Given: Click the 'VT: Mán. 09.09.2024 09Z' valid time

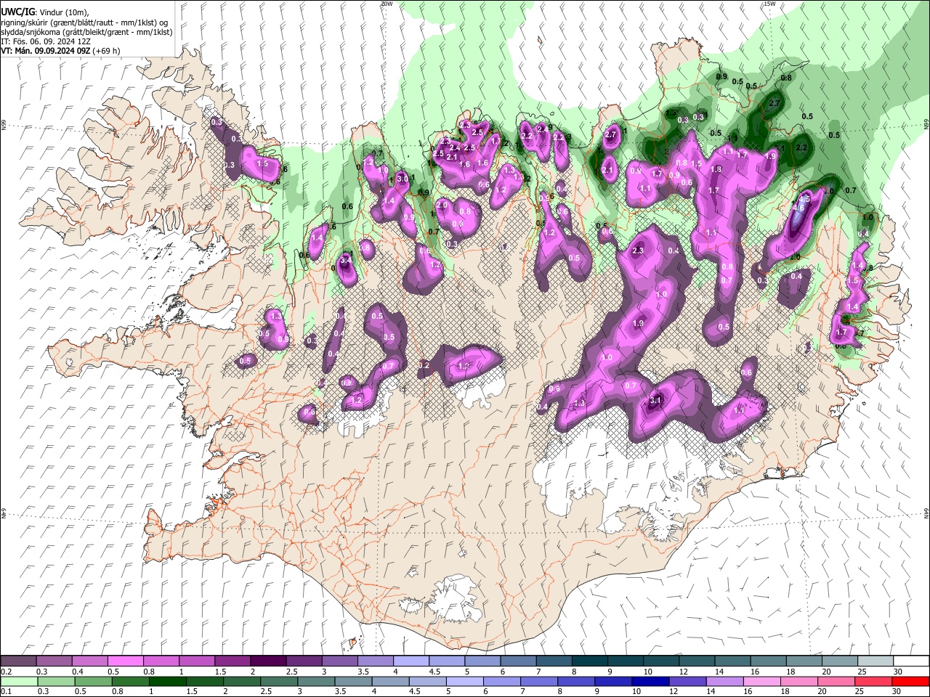Looking at the screenshot, I should [x=44, y=51].
